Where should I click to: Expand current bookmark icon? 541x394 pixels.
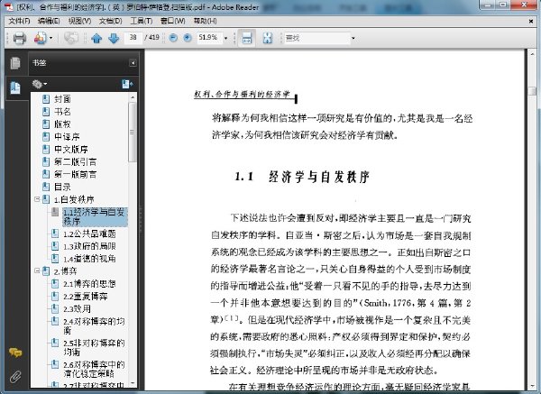(x=127, y=84)
